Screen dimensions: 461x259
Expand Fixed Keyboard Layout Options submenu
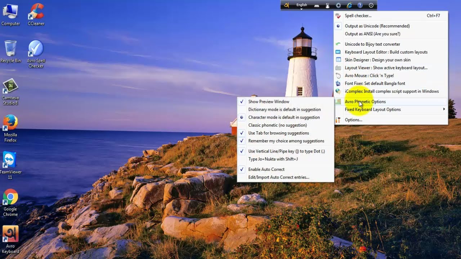tap(373, 109)
